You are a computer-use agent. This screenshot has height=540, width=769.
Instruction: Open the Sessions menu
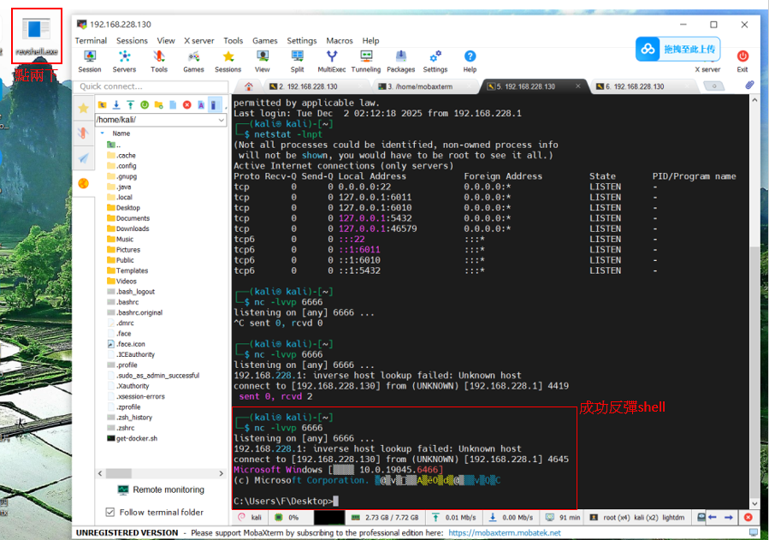pyautogui.click(x=132, y=41)
